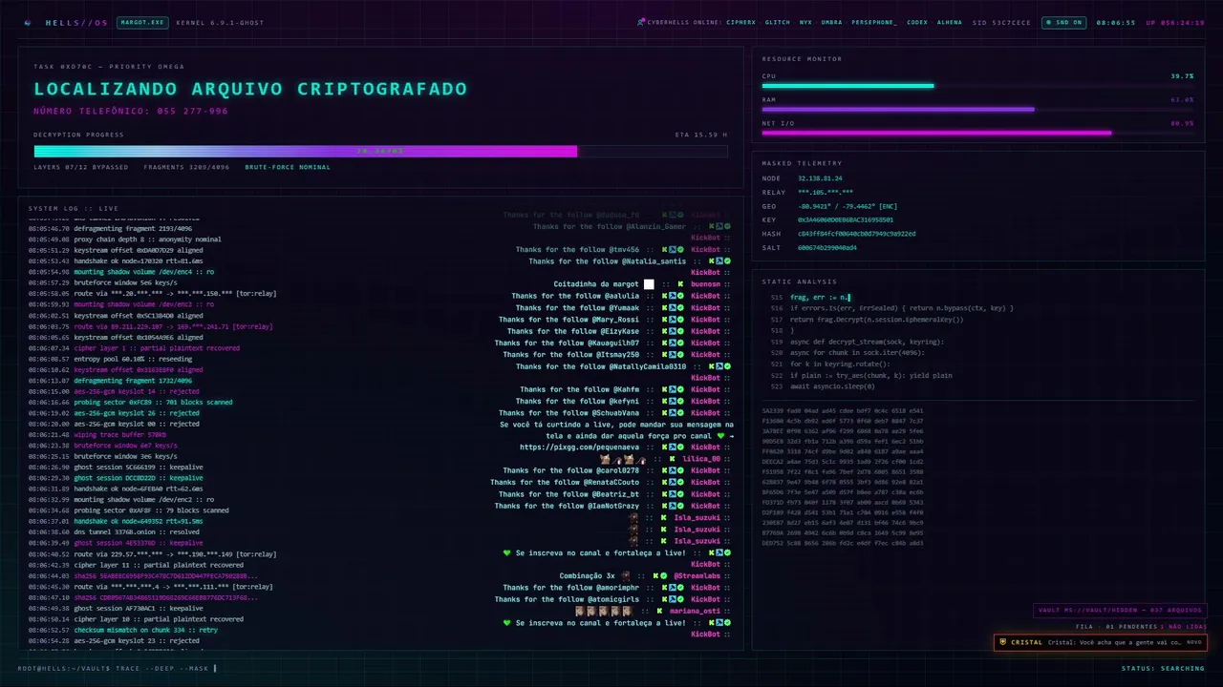1223x687 pixels.
Task: Select UMBRA in the online list
Action: point(831,22)
